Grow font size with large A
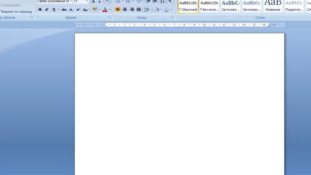Screen dimensions: 311x175 [93, 2]
